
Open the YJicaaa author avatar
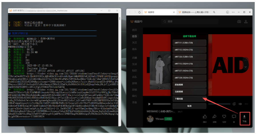[x=150, y=119]
